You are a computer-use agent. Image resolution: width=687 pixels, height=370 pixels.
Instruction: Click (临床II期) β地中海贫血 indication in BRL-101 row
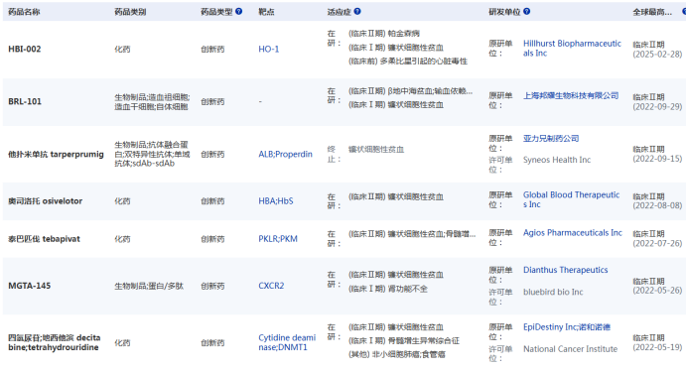[411, 91]
